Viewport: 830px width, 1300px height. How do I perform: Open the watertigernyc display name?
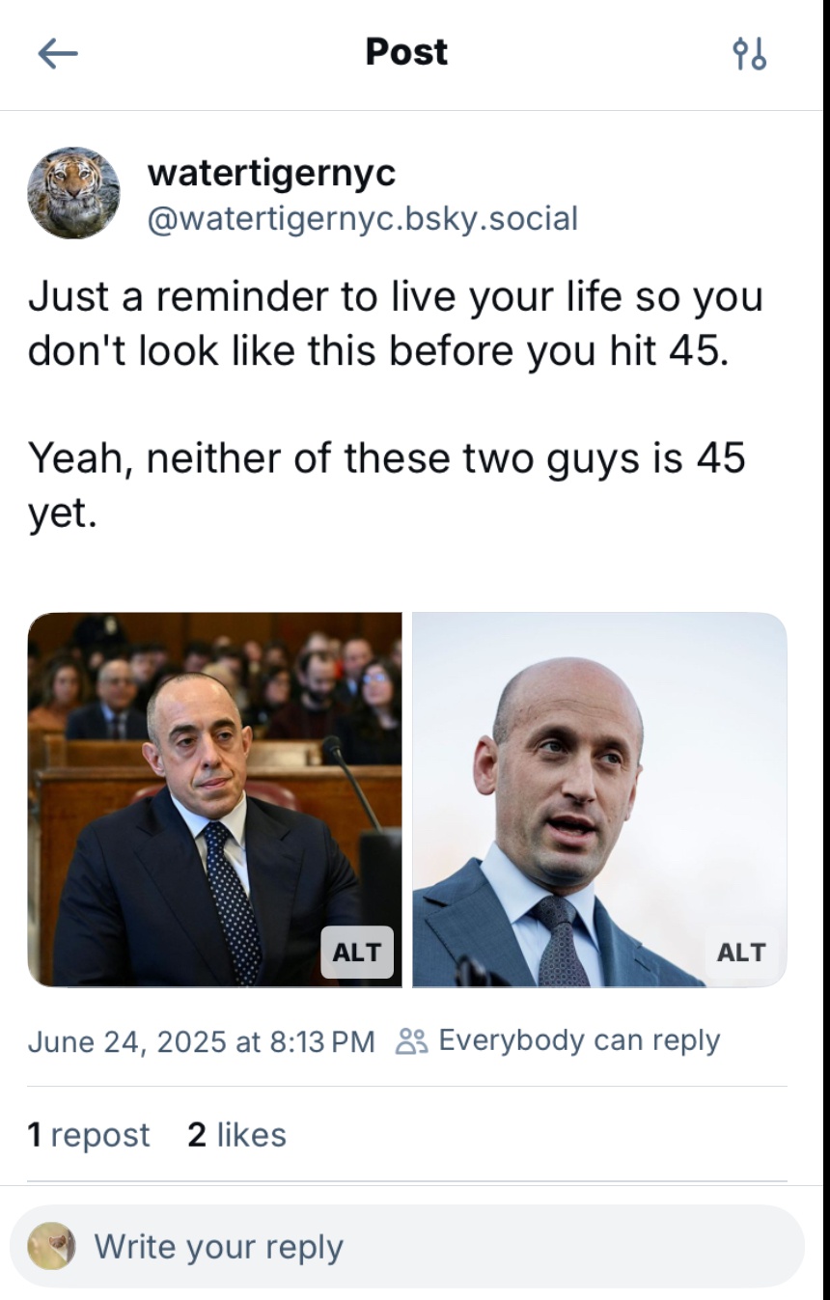[x=271, y=174]
